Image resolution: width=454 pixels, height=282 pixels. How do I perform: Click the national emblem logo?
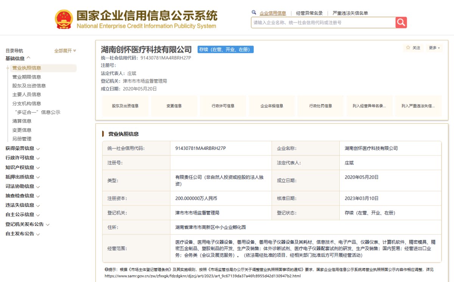64,20
